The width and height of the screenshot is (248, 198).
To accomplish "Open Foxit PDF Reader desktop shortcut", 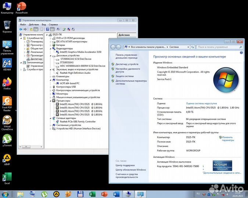I will coord(7,104).
